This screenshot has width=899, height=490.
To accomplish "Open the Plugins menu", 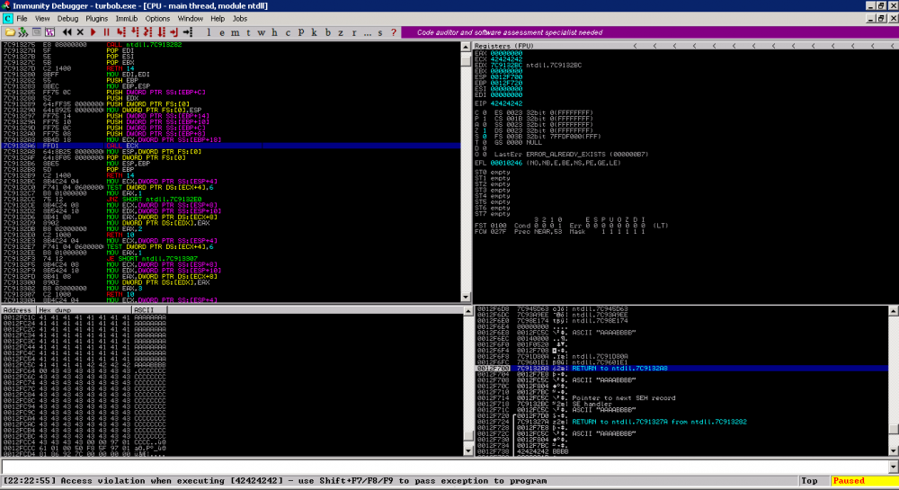I will [x=96, y=18].
